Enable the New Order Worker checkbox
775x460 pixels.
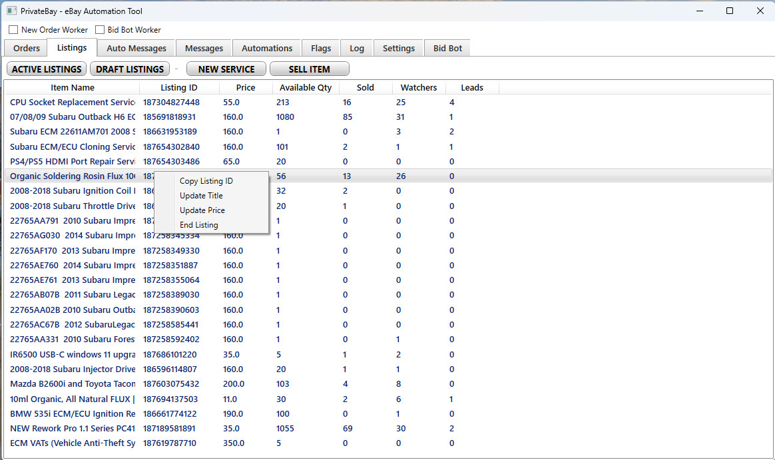click(x=13, y=30)
